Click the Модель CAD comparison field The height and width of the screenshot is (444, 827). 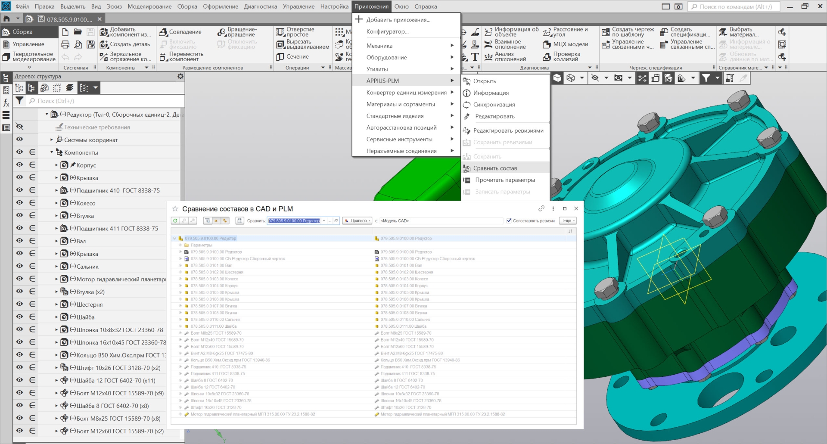[441, 220]
